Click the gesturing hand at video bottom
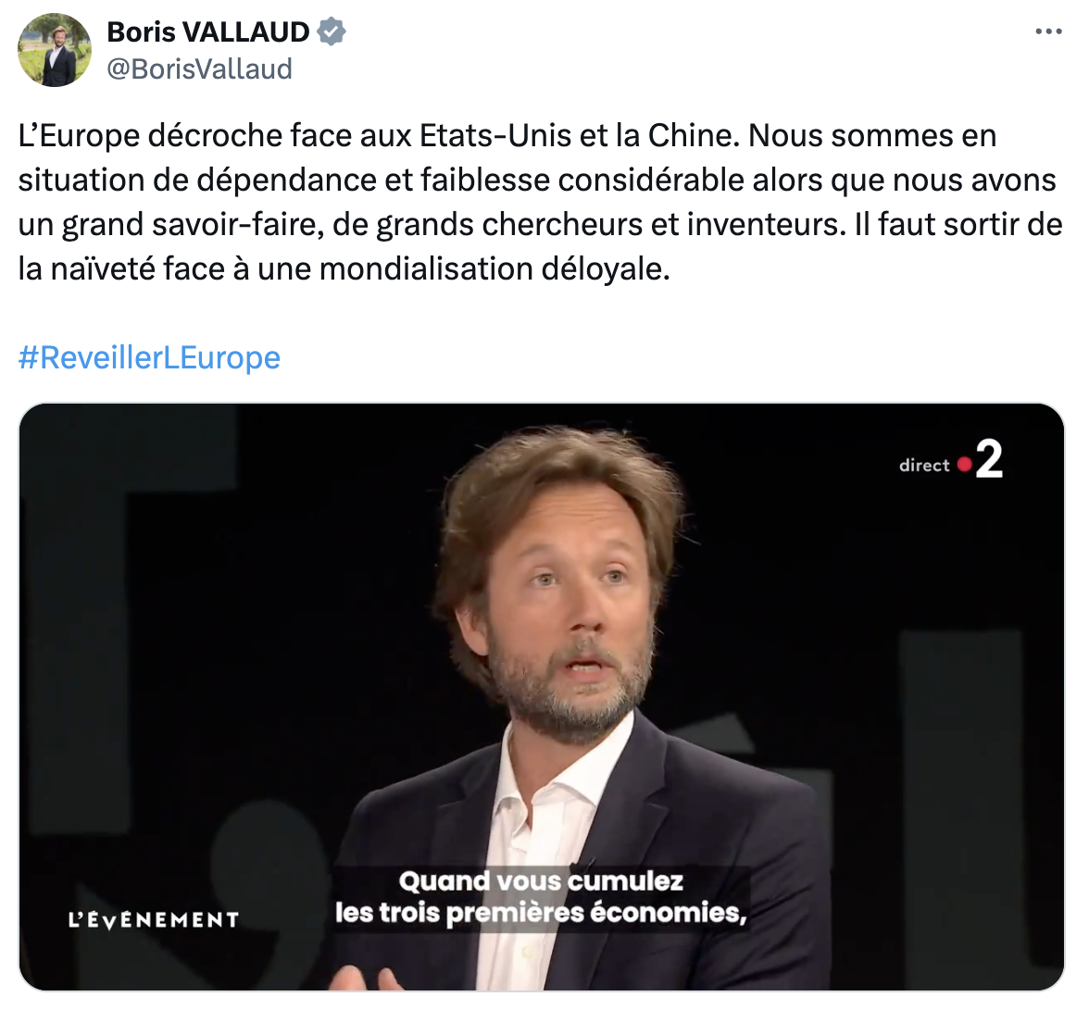This screenshot has width=1089, height=1009. click(365, 978)
